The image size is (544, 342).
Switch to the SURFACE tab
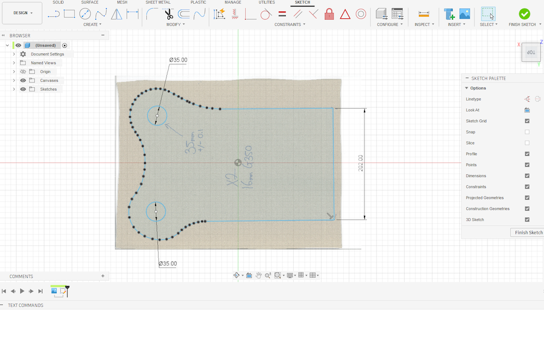click(x=90, y=3)
